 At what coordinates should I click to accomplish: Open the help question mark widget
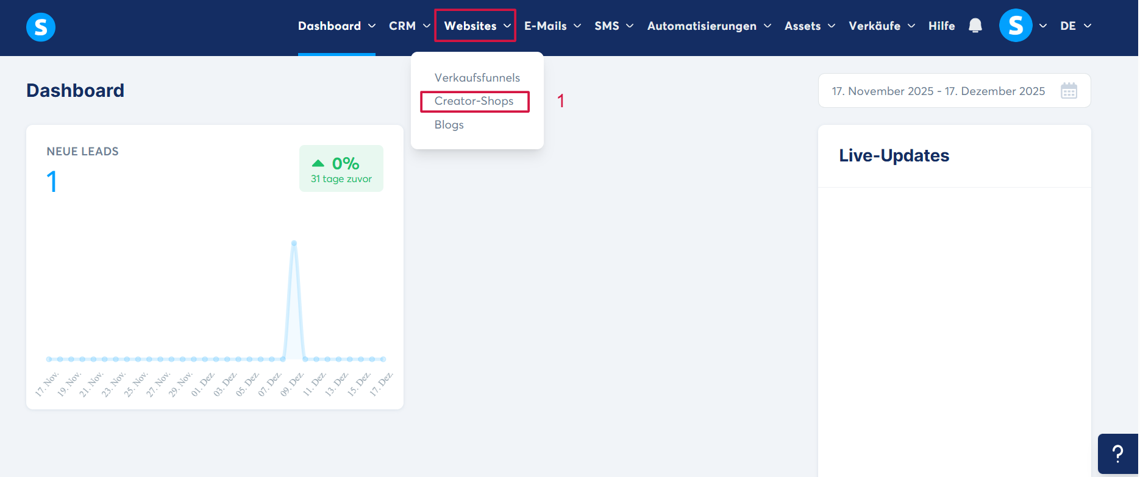point(1118,454)
